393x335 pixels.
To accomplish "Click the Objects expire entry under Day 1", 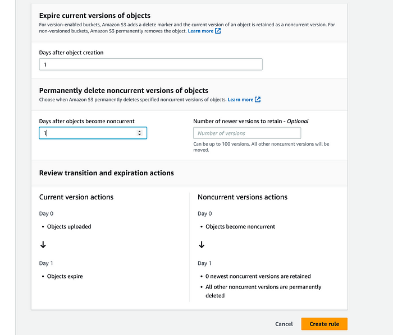I will click(x=65, y=276).
